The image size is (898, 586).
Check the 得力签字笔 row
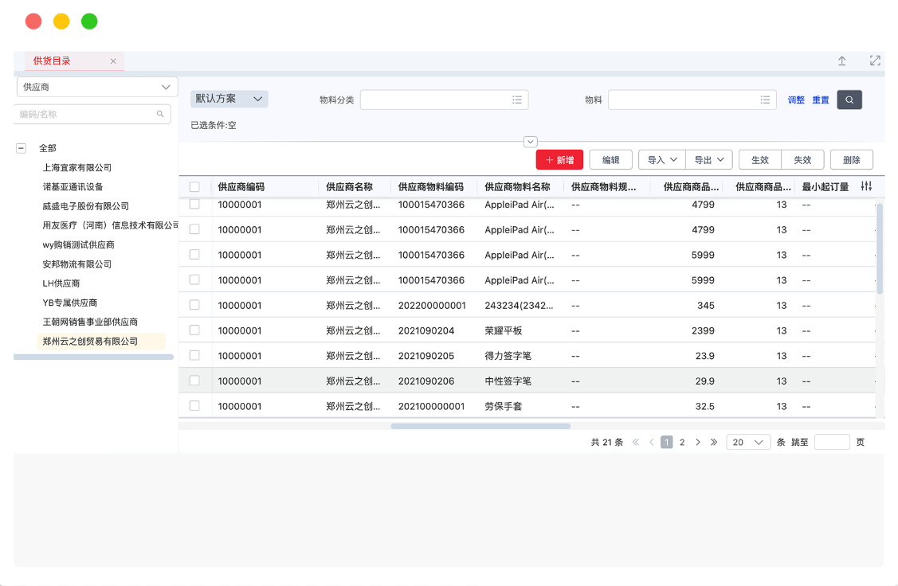point(194,355)
